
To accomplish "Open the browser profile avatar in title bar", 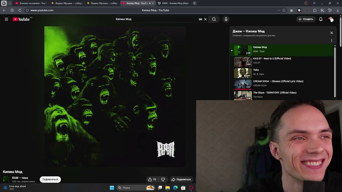I will 306,3.
